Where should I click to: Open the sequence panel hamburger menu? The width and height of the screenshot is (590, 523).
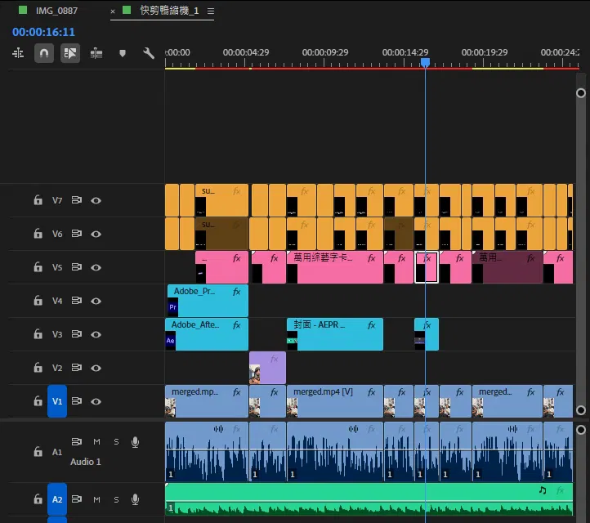(x=211, y=11)
